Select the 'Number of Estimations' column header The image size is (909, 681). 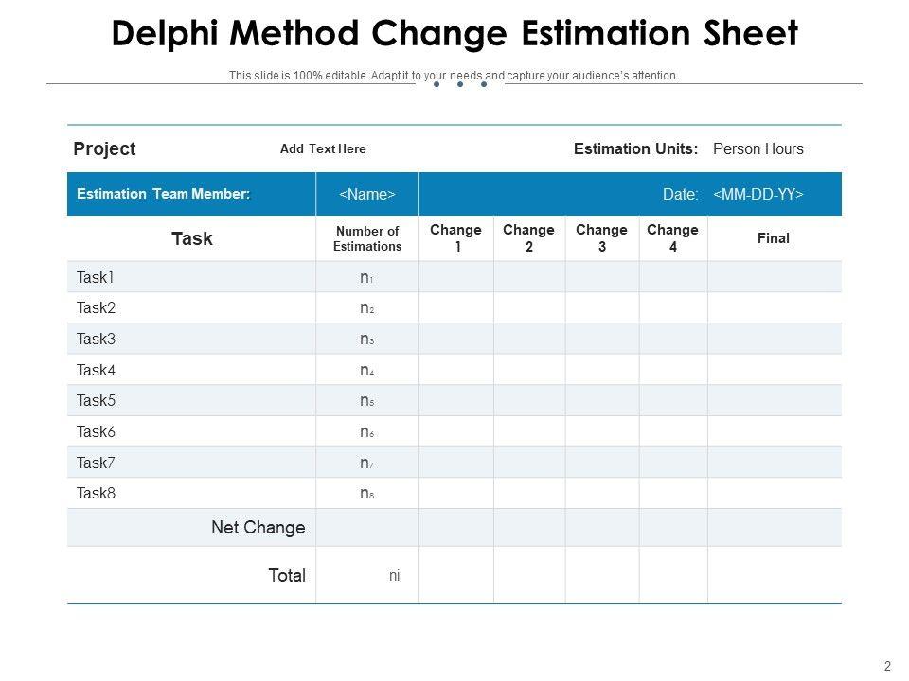pyautogui.click(x=367, y=238)
